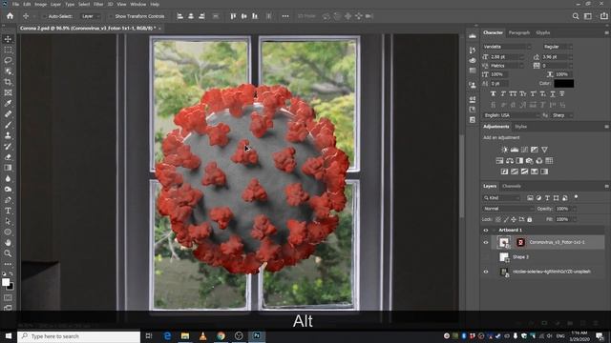Click the Windows taskbar search box
611x343 pixels.
[78, 336]
